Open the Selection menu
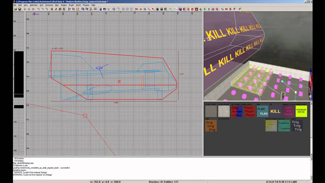The width and height of the screenshot is (325, 183). click(34, 5)
